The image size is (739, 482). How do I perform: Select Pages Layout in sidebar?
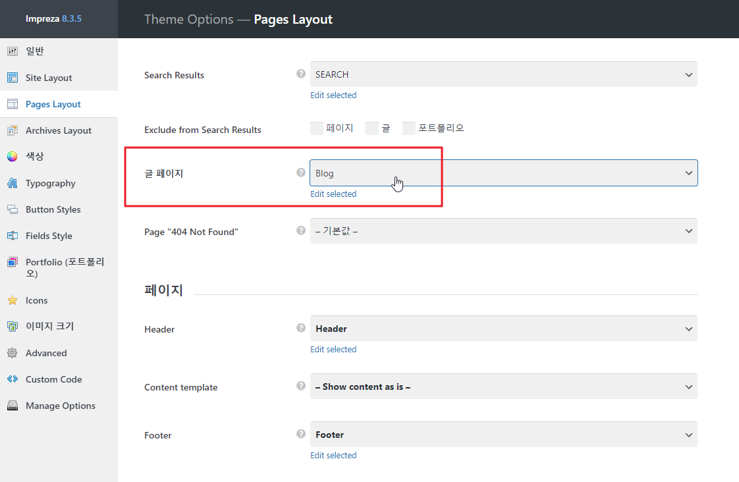coord(59,104)
